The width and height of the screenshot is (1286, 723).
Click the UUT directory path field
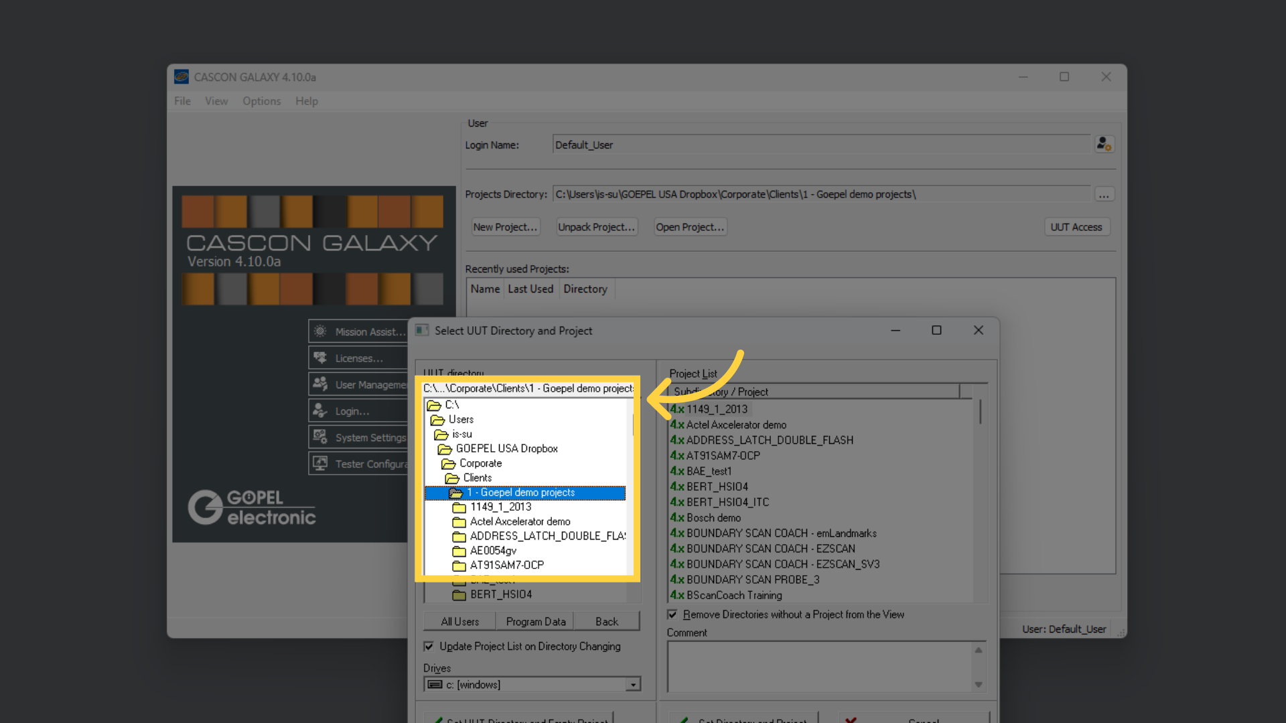[528, 388]
